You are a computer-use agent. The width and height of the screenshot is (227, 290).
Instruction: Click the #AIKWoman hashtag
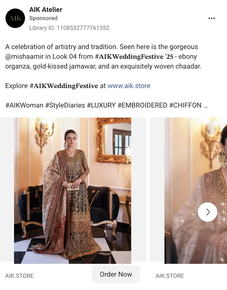(24, 105)
